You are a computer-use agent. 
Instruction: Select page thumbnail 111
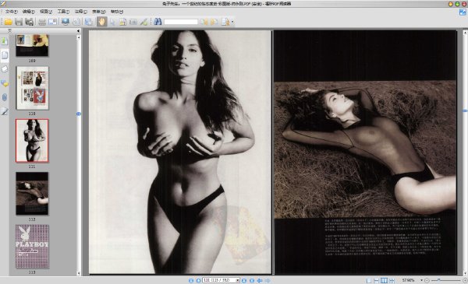32,141
